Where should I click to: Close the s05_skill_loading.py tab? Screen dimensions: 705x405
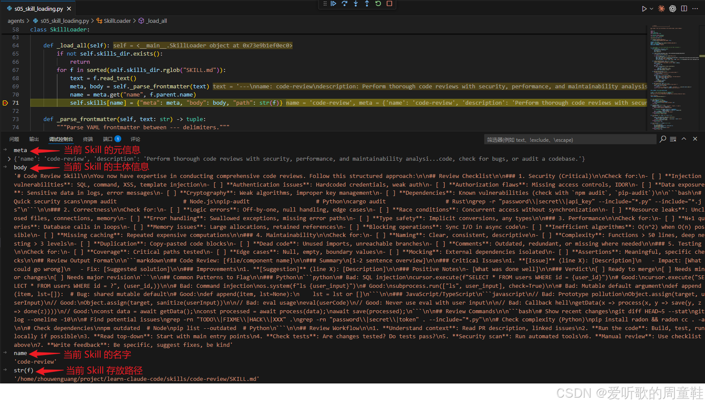[69, 9]
